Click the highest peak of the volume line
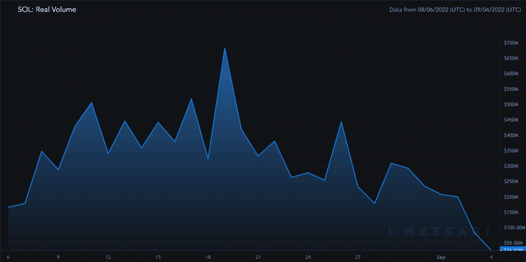The height and width of the screenshot is (262, 526). coord(225,48)
